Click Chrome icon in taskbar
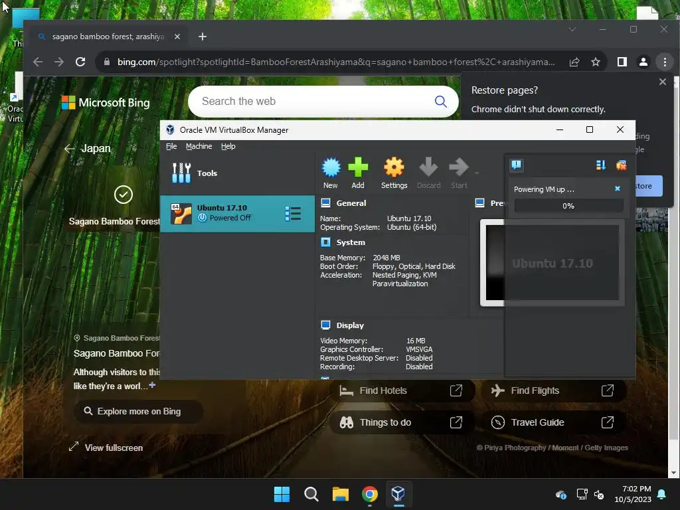The height and width of the screenshot is (510, 680). click(369, 494)
